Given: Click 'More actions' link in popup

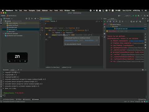Looking at the screenshot, I should click(89, 40).
